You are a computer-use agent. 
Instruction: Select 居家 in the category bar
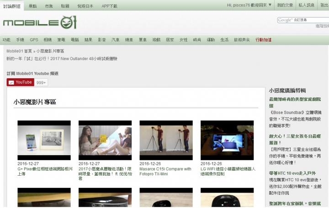tap(170, 40)
